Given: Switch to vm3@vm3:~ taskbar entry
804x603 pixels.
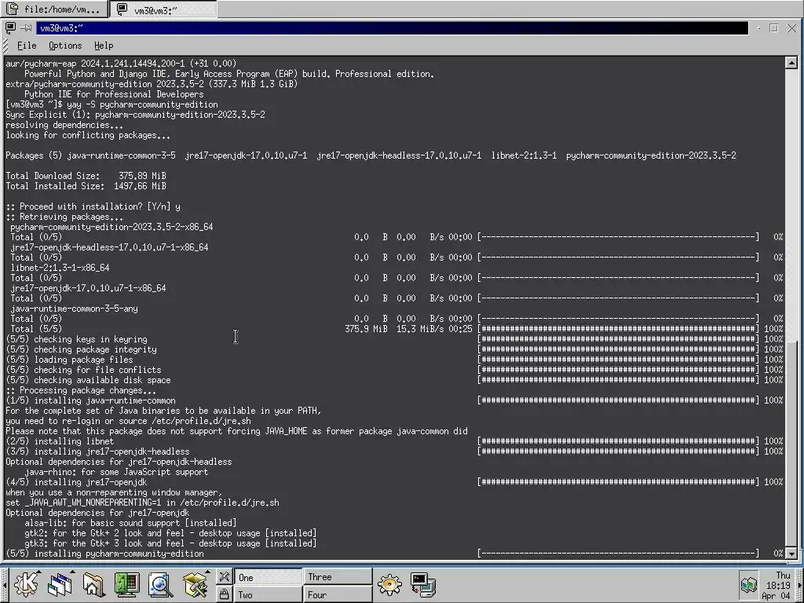Looking at the screenshot, I should tap(163, 9).
